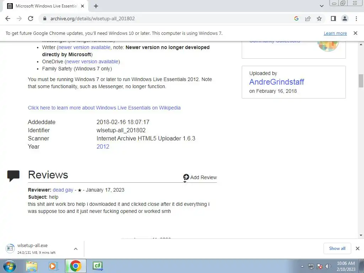Image resolution: width=364 pixels, height=273 pixels.
Task: Close the downloads bar
Action: [x=358, y=248]
